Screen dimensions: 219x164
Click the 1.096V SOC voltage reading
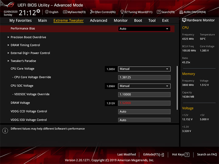point(111,86)
